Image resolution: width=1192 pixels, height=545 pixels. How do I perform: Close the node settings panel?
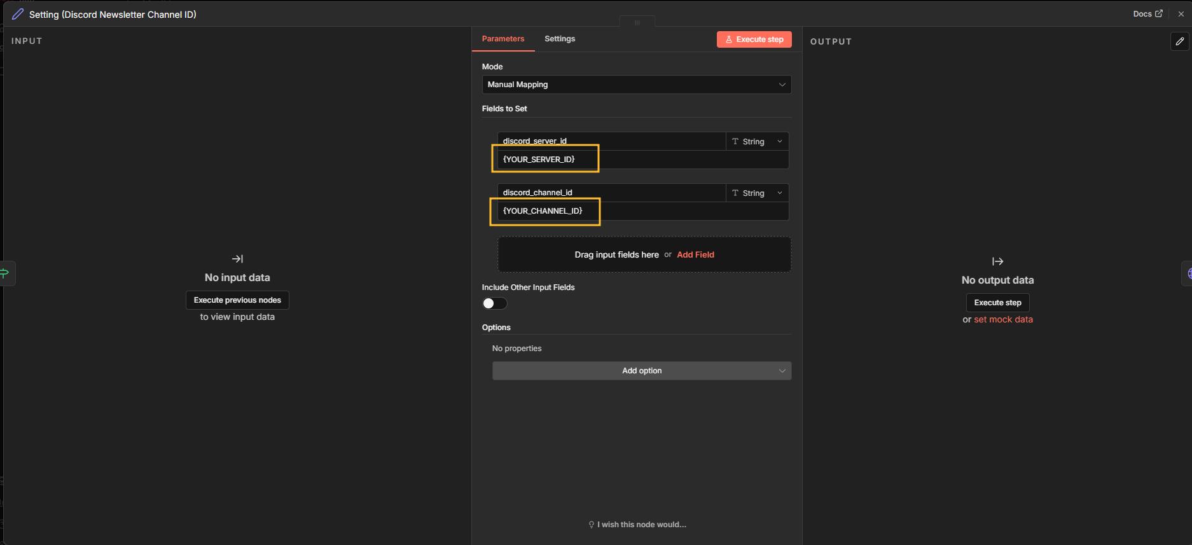pos(1181,14)
